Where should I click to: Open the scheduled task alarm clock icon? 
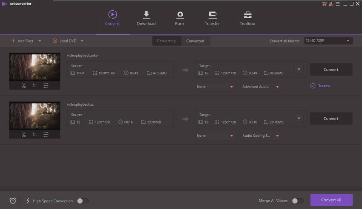[13, 201]
